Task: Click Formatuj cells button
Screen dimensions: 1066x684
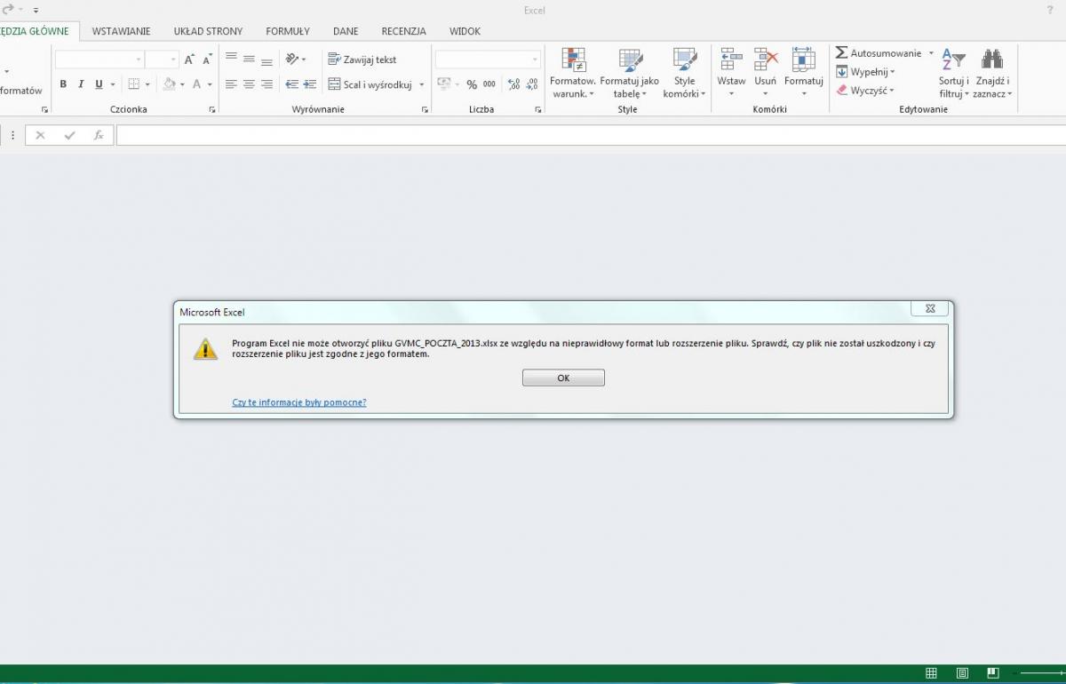Action: (803, 72)
